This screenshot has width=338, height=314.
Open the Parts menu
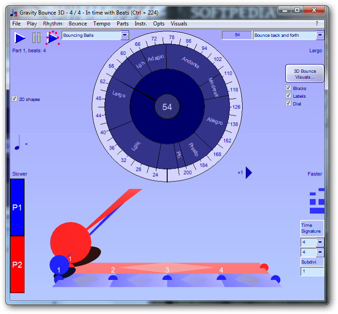tap(123, 24)
